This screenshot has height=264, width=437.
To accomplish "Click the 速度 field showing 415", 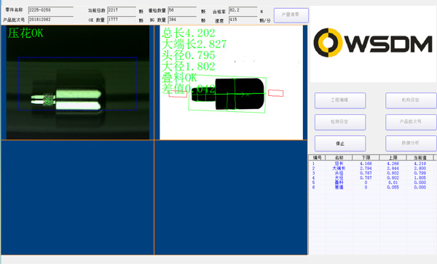I will pos(243,20).
